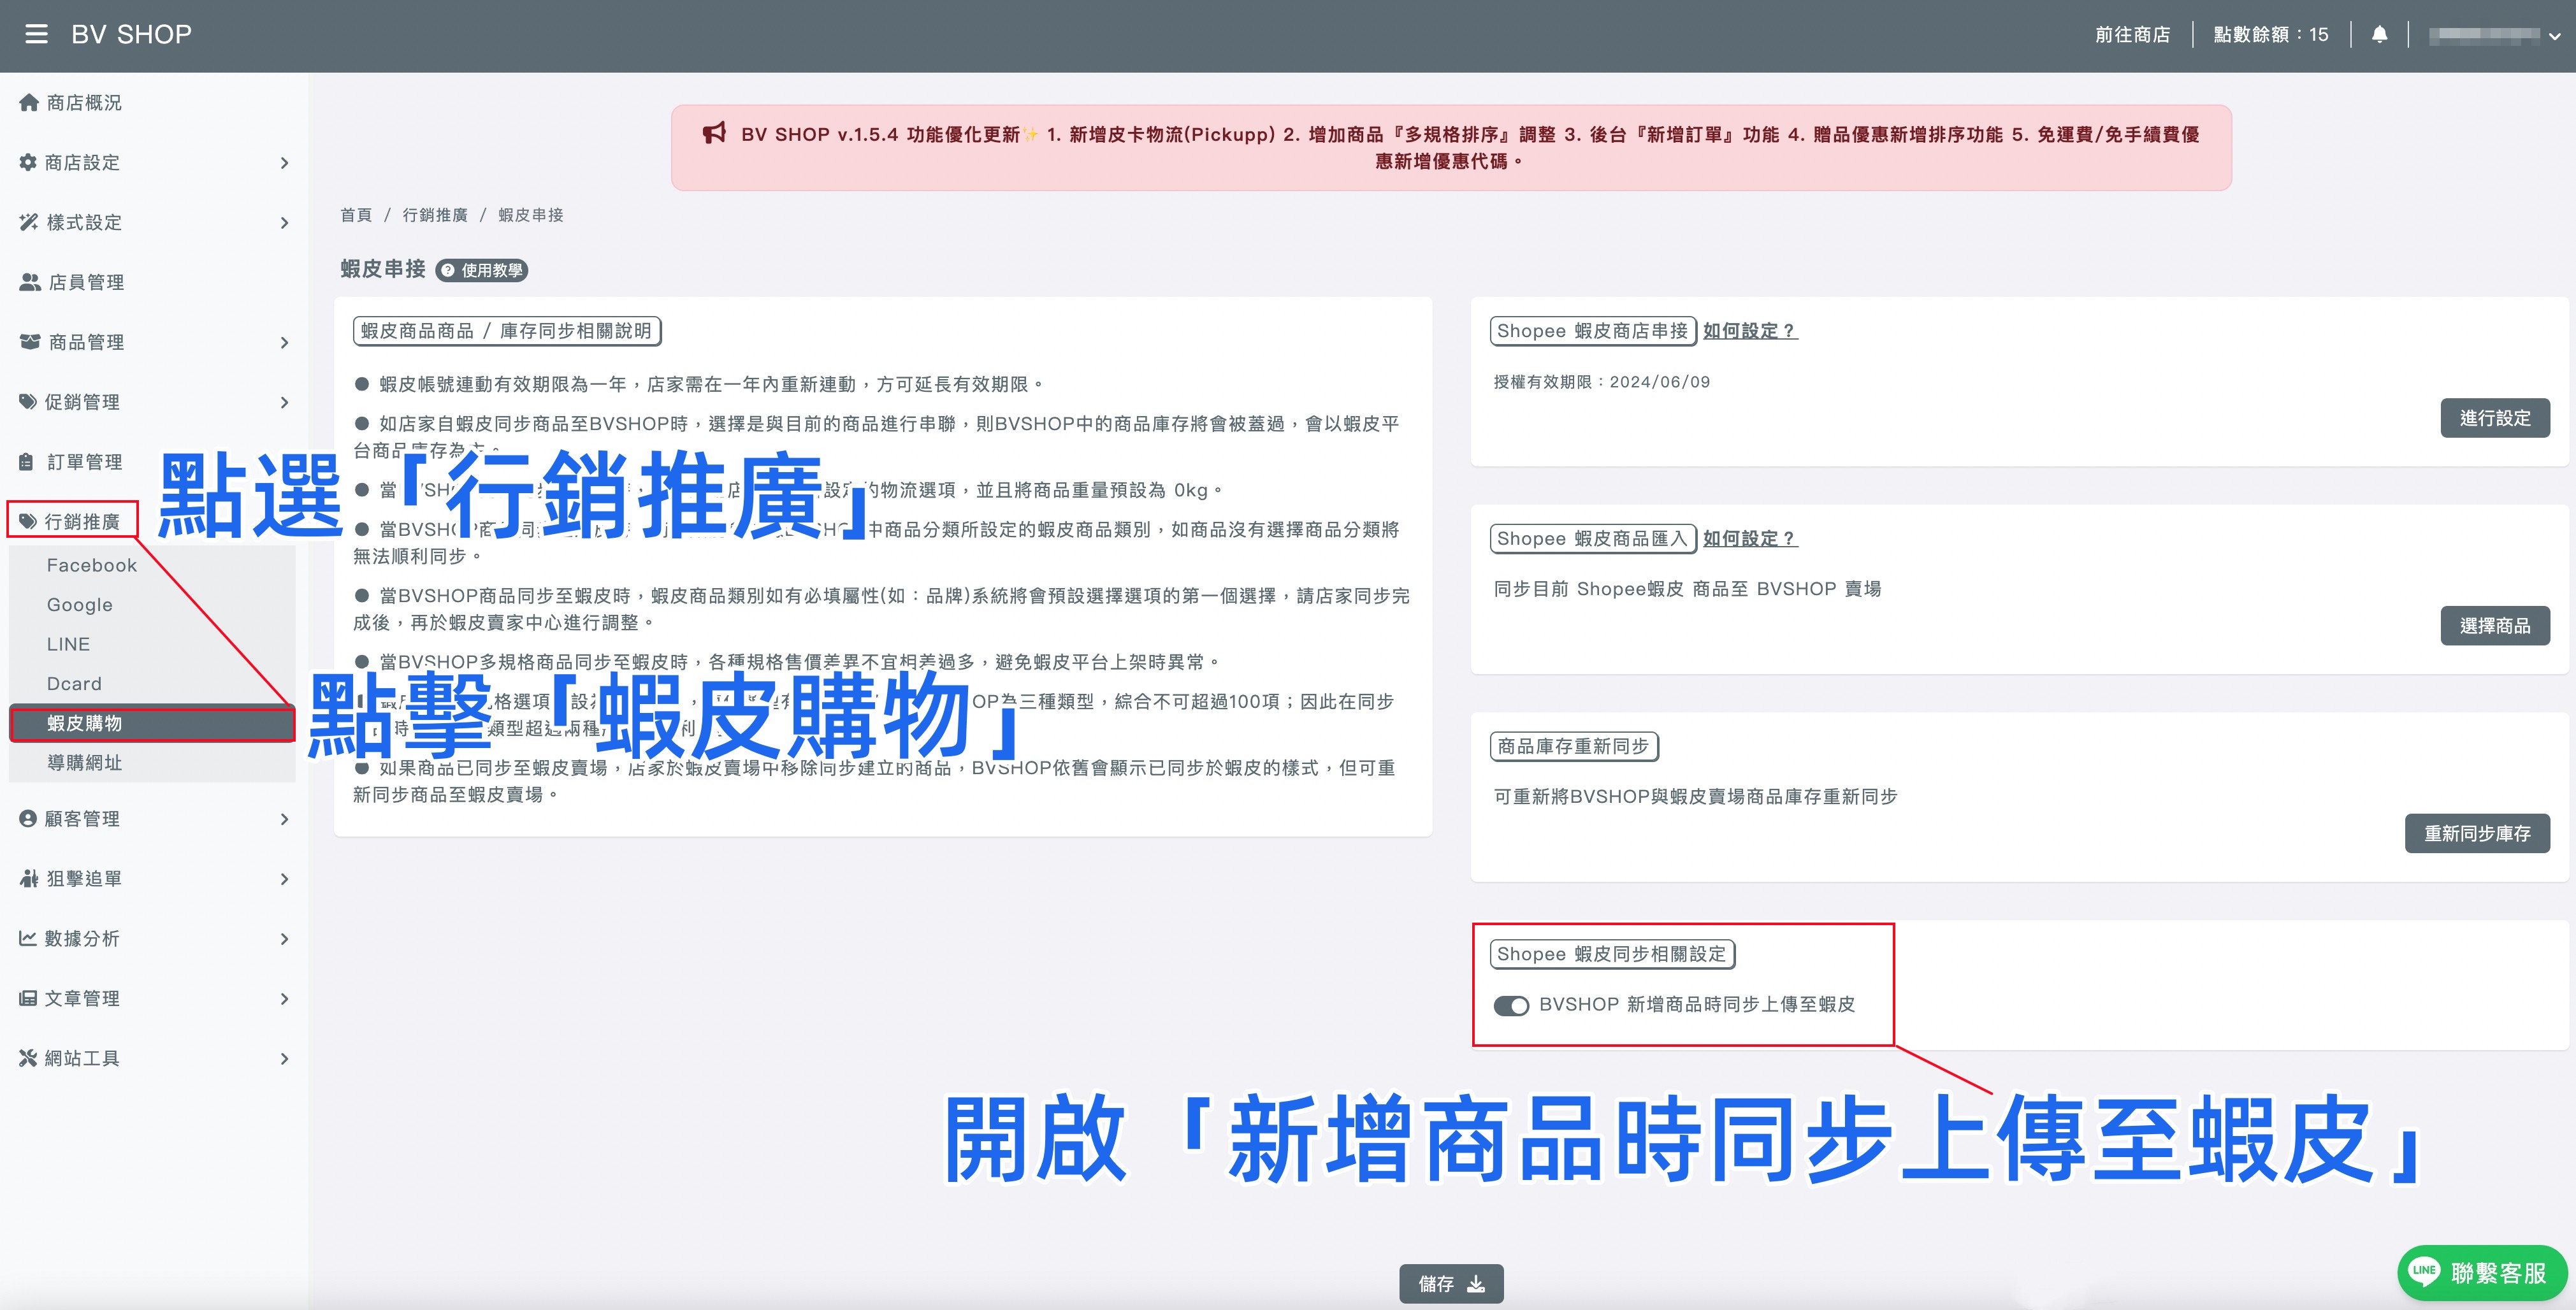
Task: Click the 店員管理 people icon
Action: coord(30,282)
